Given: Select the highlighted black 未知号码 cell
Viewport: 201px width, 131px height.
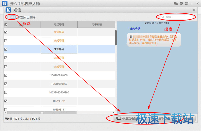Looking at the screenshot, I should [x=59, y=49].
